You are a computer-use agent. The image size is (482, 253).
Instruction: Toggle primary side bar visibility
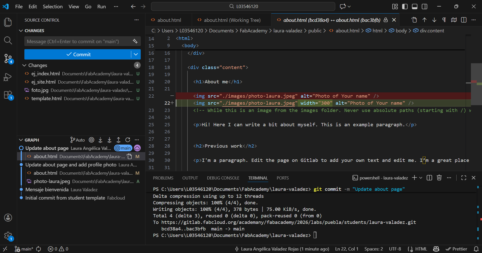pos(405,7)
